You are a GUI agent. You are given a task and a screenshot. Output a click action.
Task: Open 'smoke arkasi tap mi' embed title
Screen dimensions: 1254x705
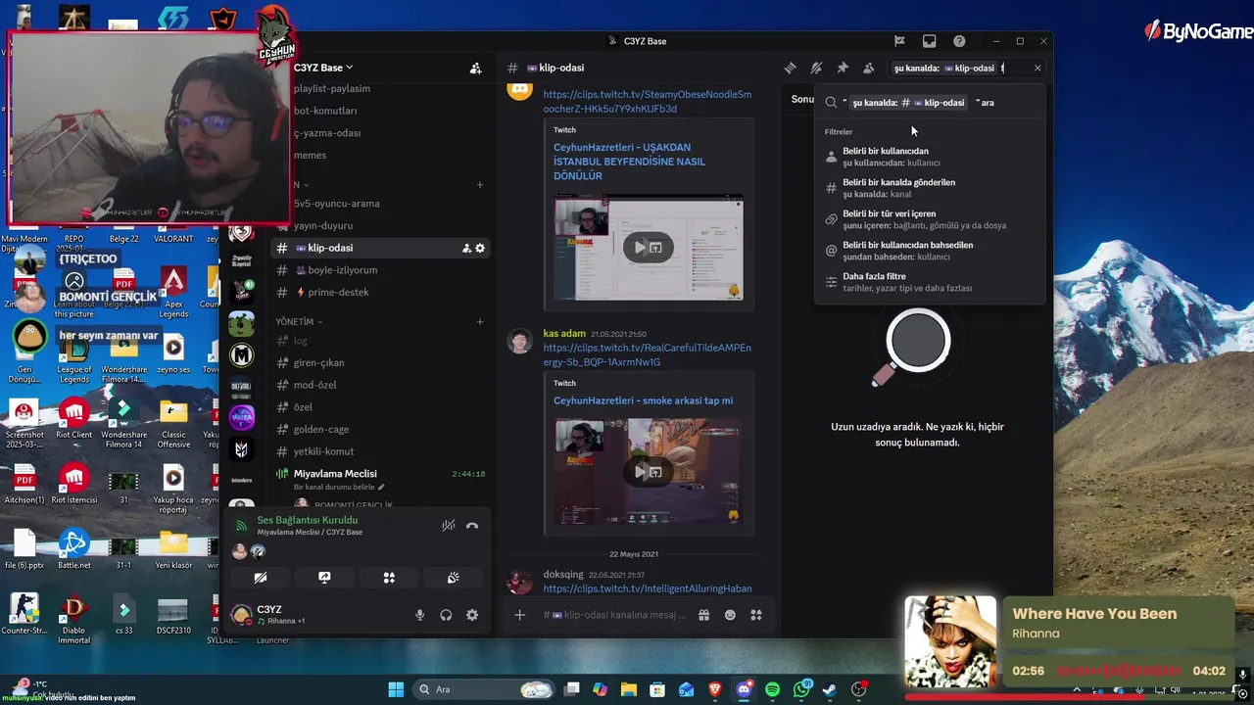pyautogui.click(x=643, y=400)
